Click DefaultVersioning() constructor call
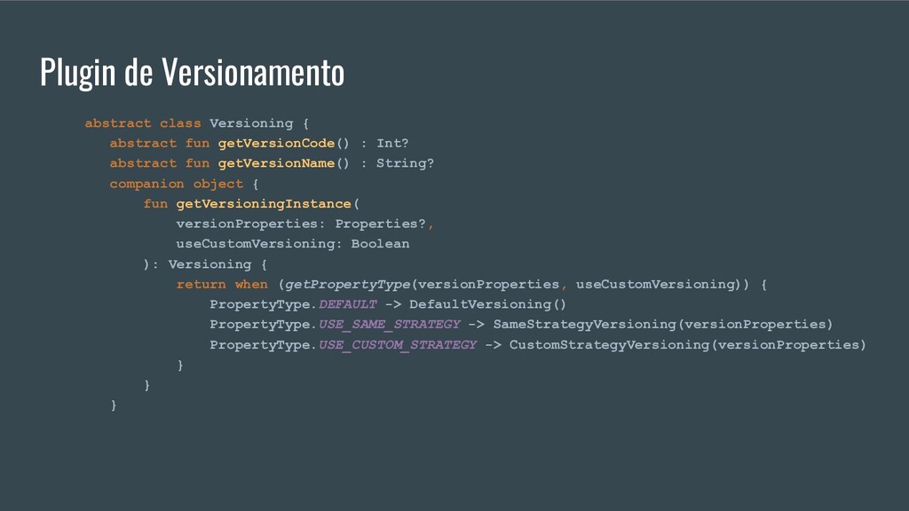Screen dimensions: 909x511 [487, 304]
